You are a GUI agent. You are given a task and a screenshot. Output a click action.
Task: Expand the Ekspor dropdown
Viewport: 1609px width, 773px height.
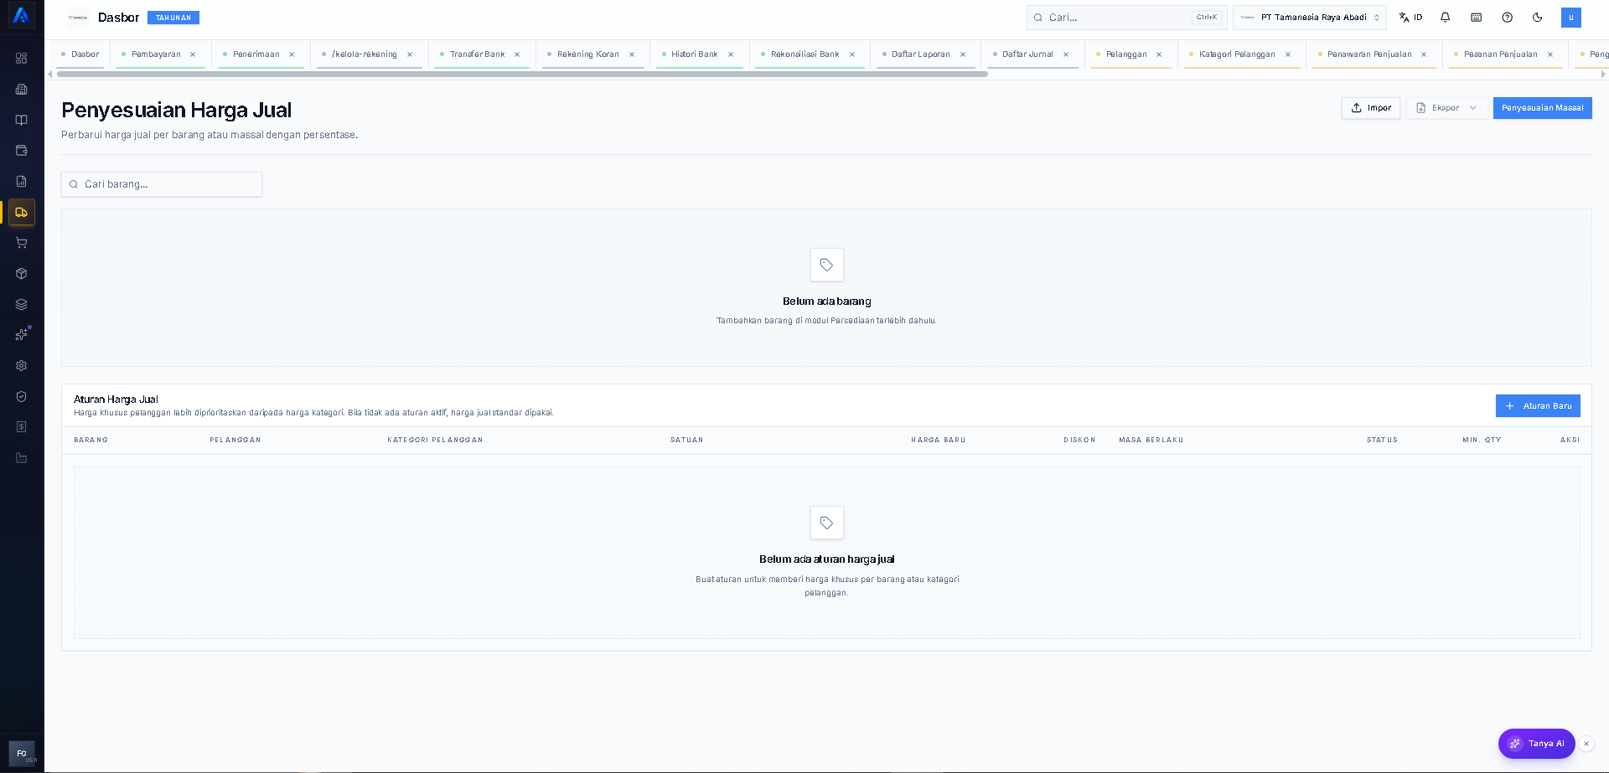(x=1447, y=108)
